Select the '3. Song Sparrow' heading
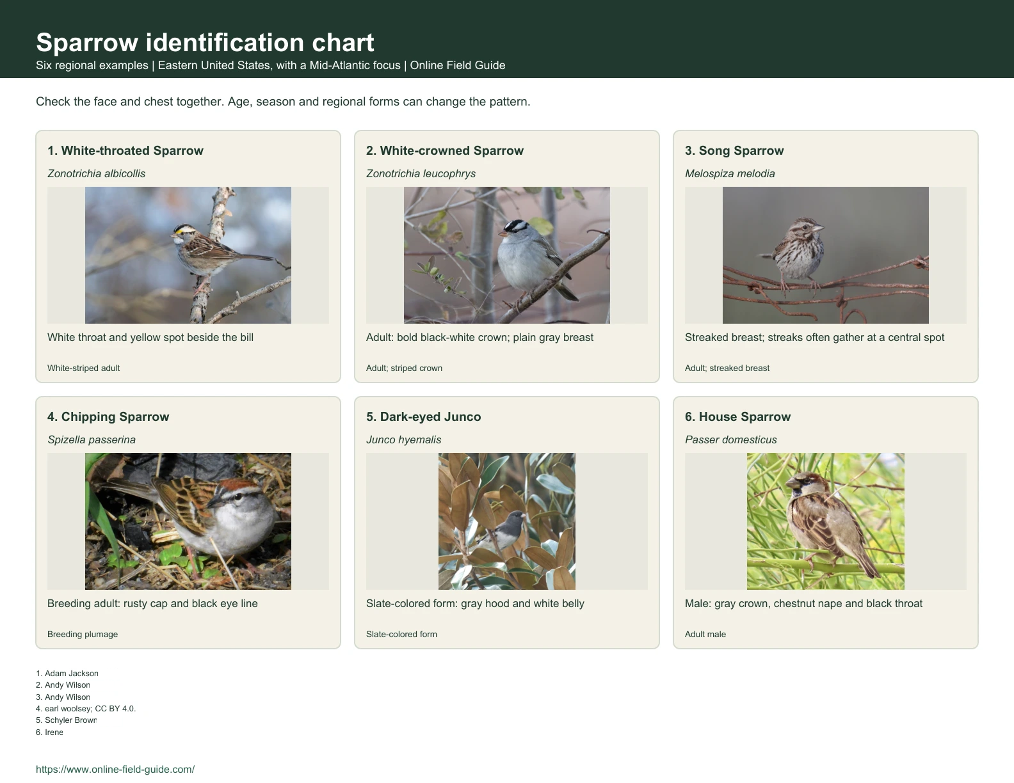This screenshot has width=1014, height=783. (x=734, y=150)
